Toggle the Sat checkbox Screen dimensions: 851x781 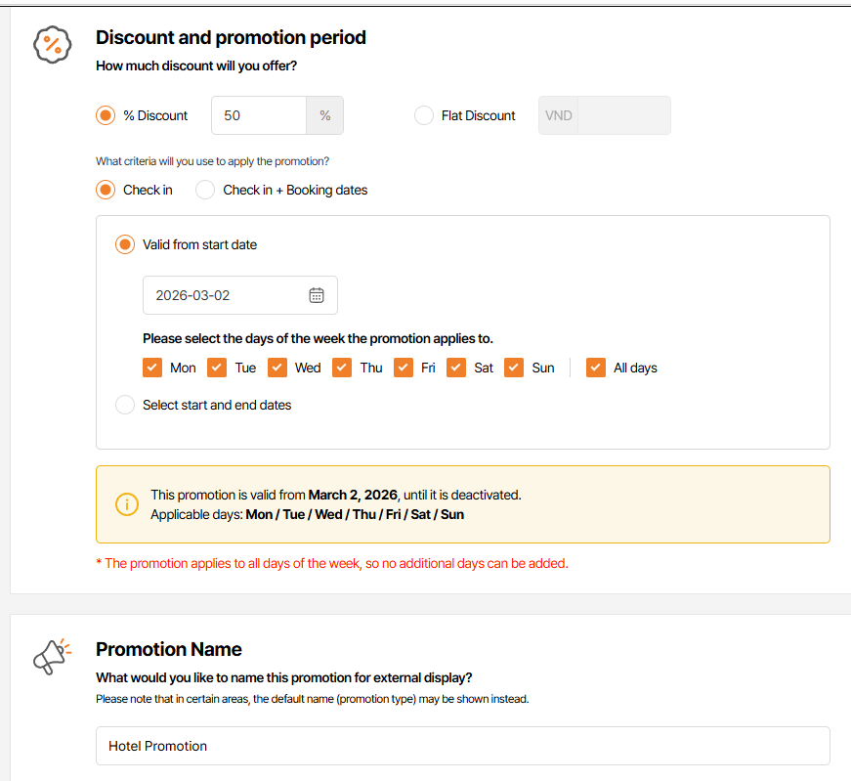456,368
